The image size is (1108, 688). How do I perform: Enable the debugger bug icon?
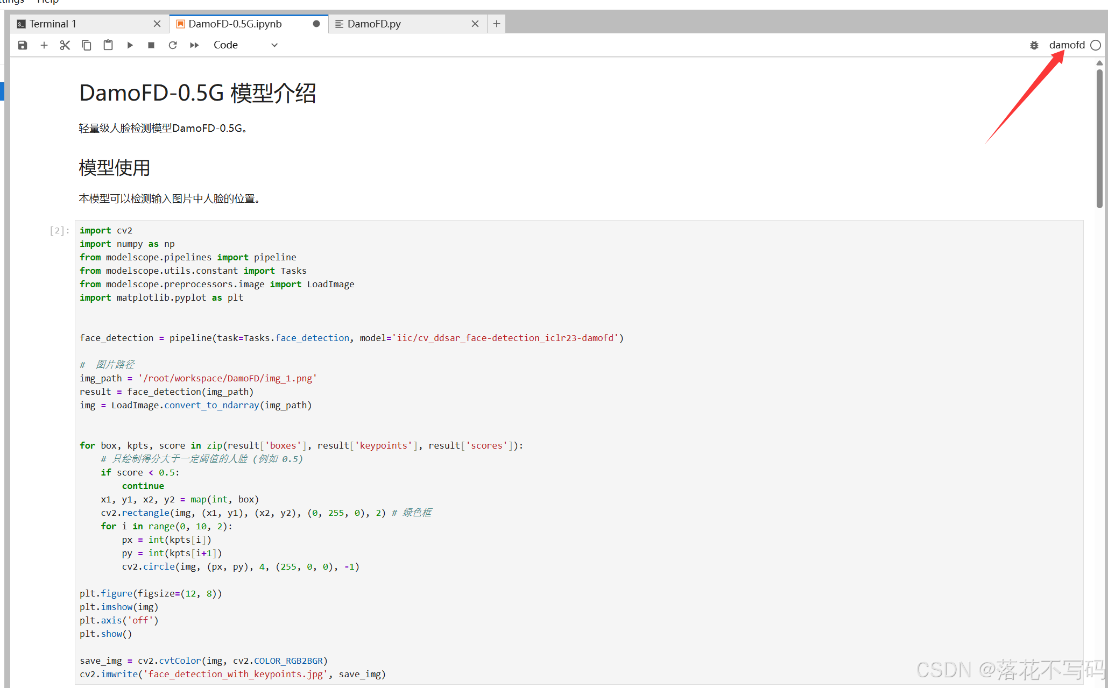pyautogui.click(x=1034, y=45)
